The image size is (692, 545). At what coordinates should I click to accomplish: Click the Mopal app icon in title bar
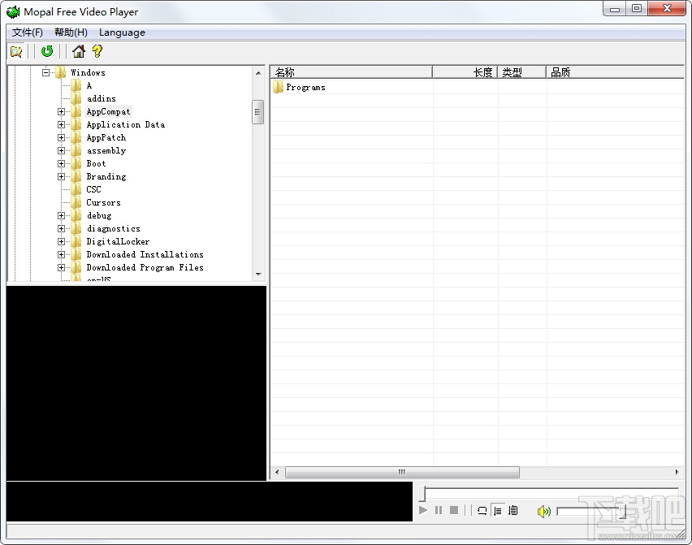click(13, 12)
